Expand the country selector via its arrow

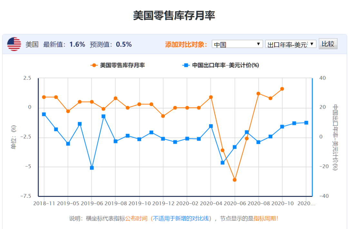coord(258,44)
